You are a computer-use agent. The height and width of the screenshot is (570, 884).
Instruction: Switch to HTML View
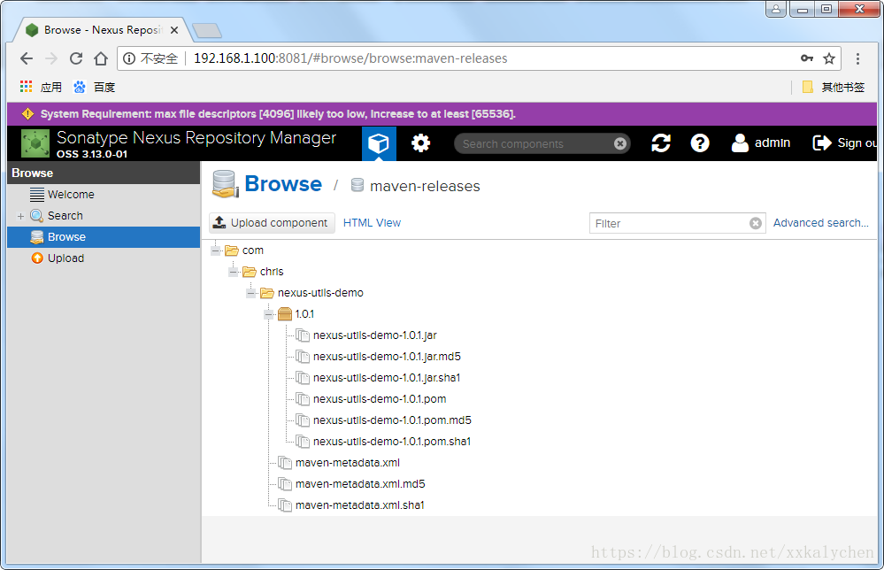[372, 223]
